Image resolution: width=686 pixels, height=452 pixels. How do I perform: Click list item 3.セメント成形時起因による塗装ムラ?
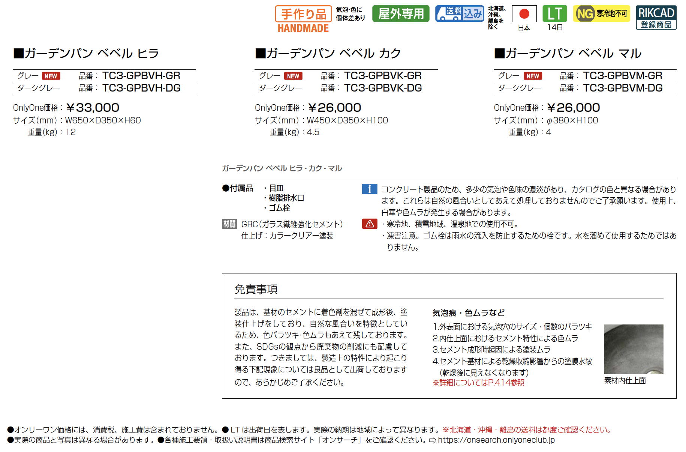pos(491,350)
